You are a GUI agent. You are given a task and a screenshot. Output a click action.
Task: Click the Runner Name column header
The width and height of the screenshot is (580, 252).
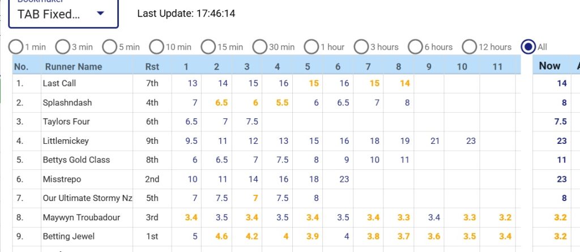coord(72,66)
